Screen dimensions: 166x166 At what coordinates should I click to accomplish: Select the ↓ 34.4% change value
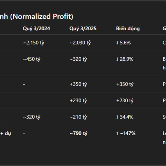124,117
